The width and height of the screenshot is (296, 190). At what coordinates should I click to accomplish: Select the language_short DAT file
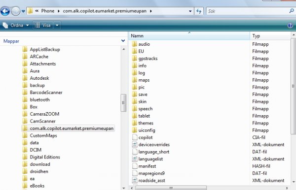pos(153,152)
